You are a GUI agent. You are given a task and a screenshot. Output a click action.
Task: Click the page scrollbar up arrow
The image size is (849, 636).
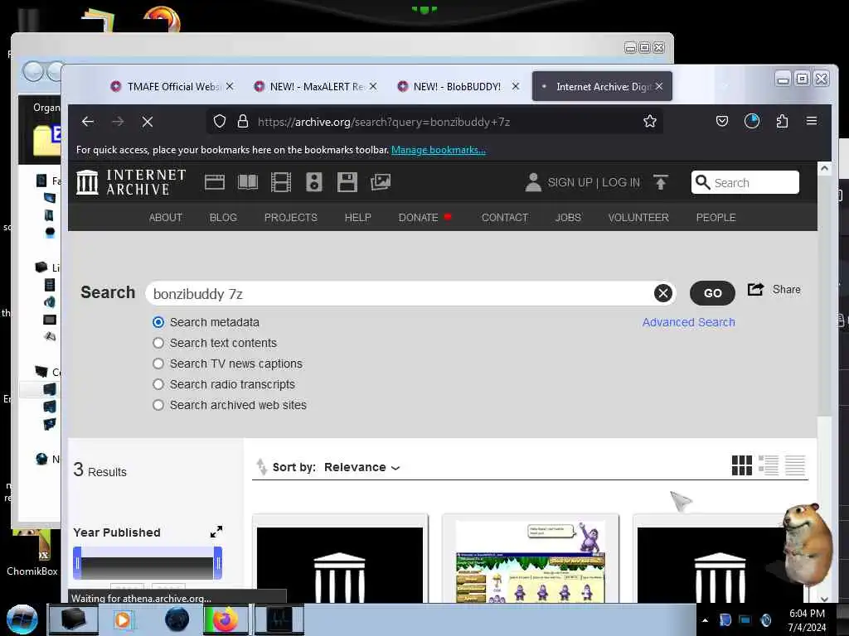click(x=824, y=168)
